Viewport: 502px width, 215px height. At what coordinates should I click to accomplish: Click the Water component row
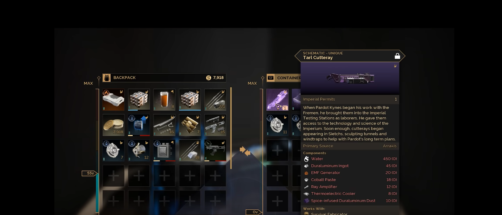point(350,159)
